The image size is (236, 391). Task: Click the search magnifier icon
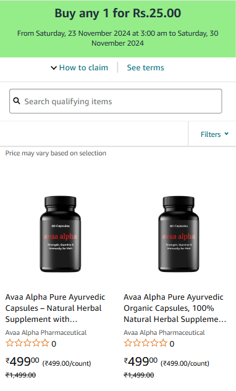pos(17,101)
